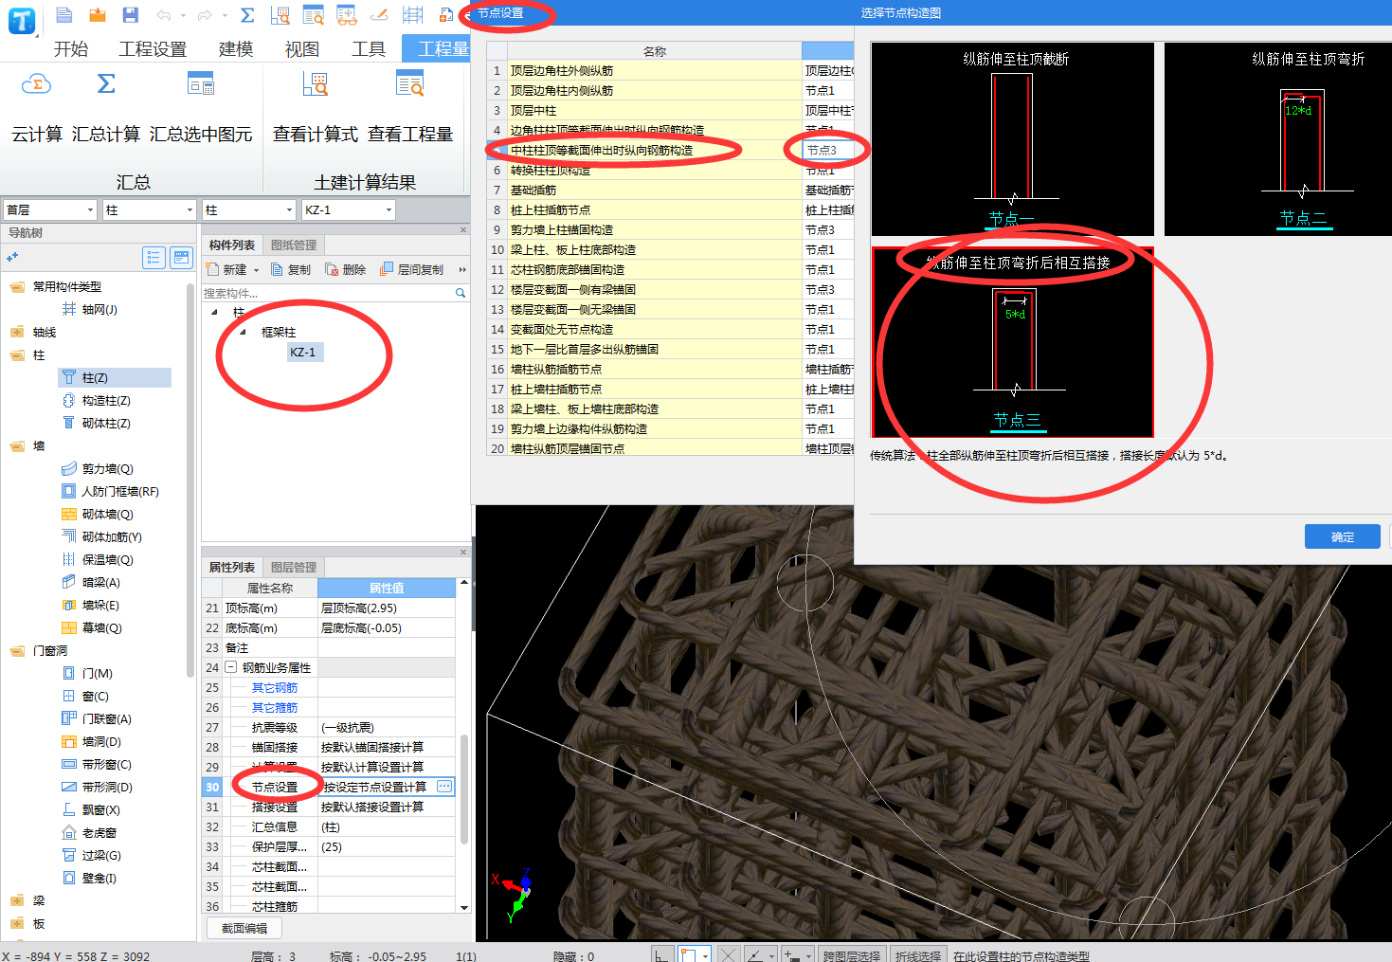Collapse the 柱 root node in component list
This screenshot has width=1392, height=962.
click(214, 312)
